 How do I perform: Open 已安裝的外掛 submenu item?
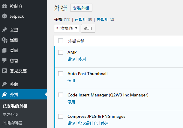coord(15,106)
